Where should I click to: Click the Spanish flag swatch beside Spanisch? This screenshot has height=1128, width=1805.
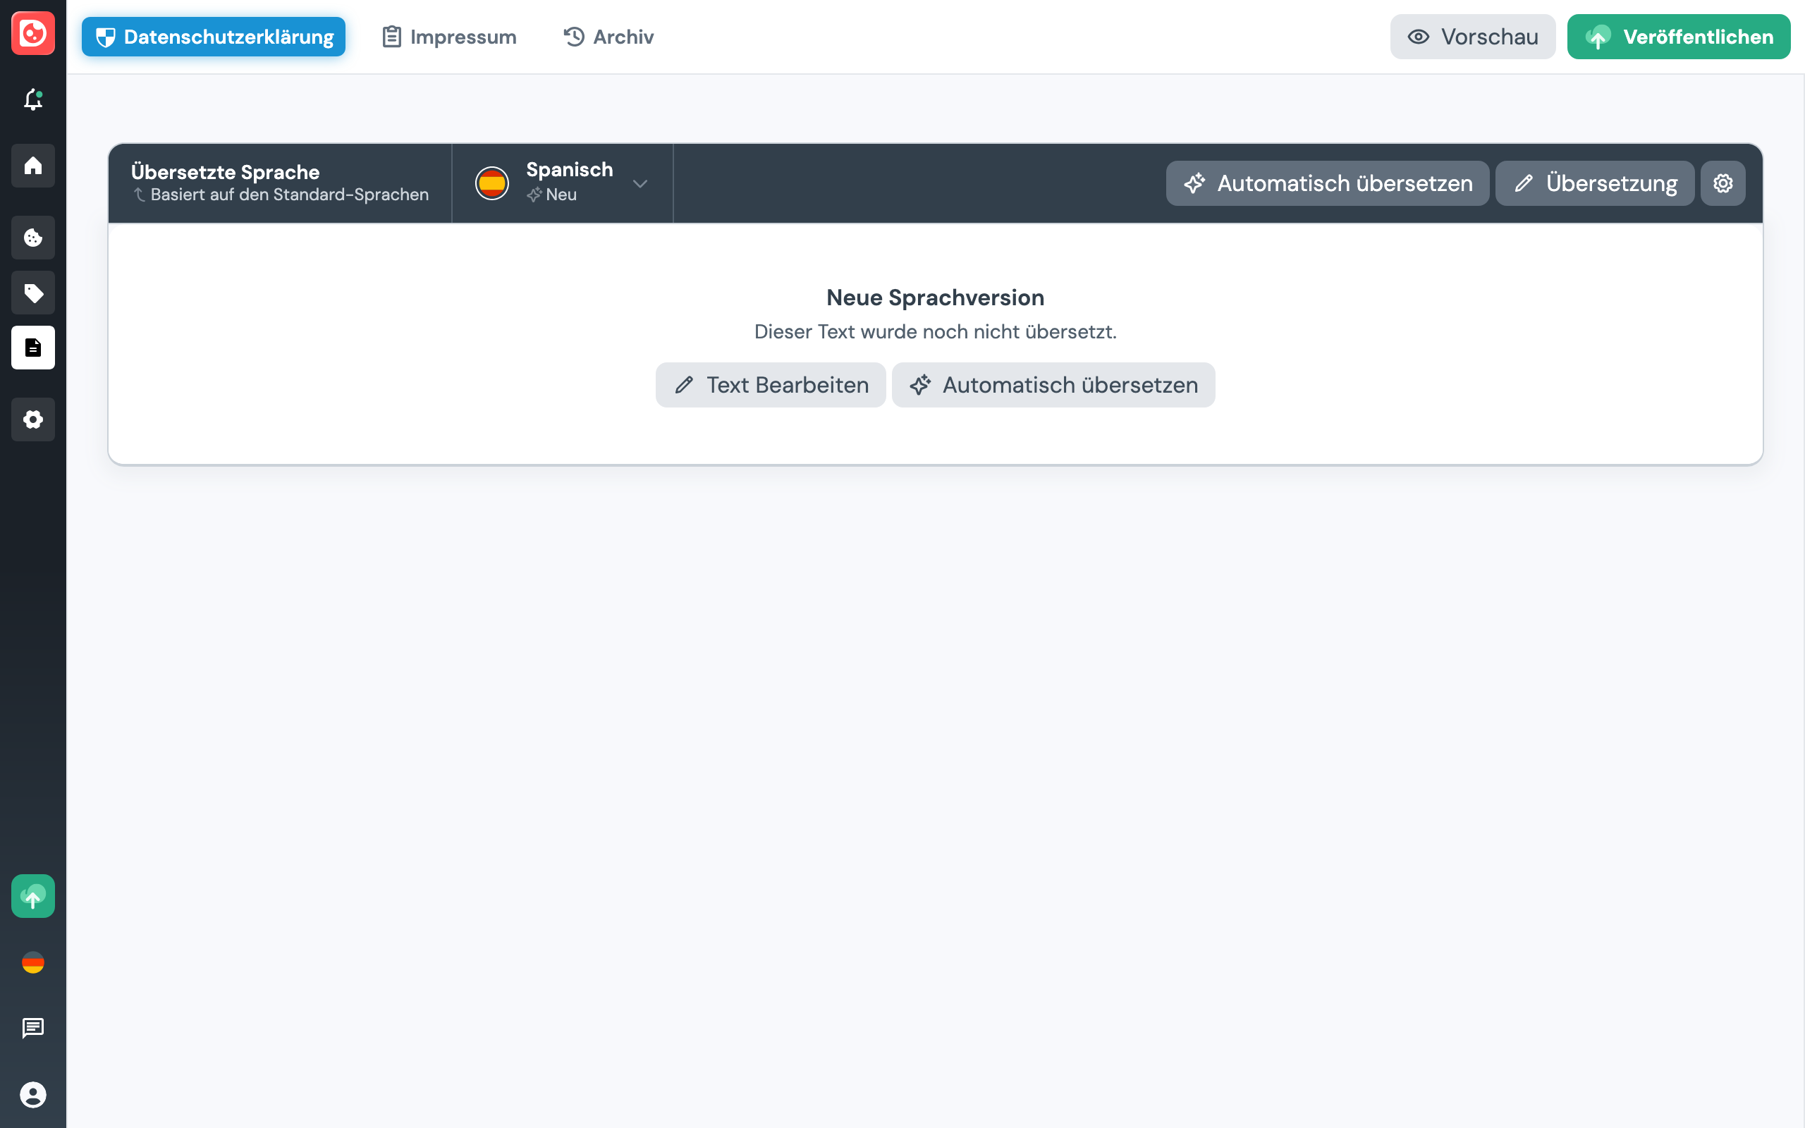[x=492, y=183]
